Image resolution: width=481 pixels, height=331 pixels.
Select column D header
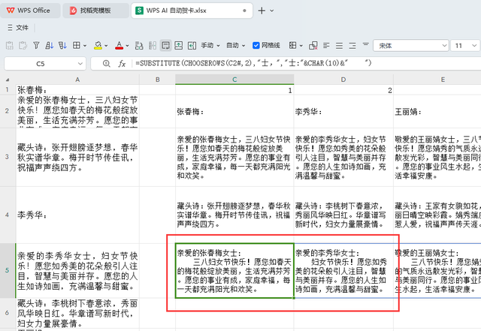click(343, 80)
